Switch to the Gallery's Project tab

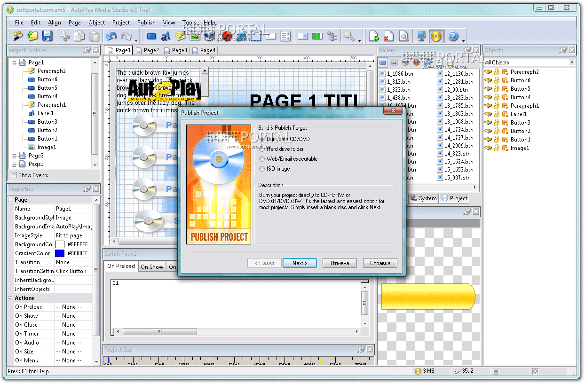(x=454, y=198)
